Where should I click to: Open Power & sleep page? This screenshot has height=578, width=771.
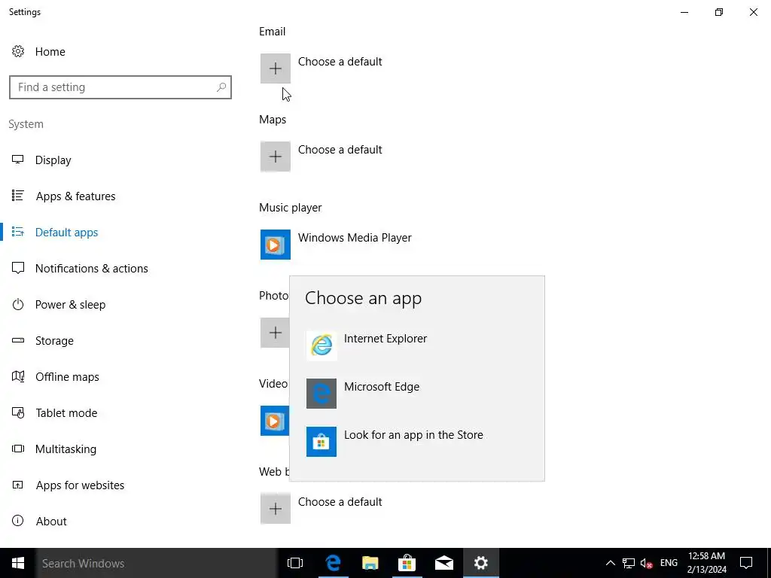click(70, 305)
